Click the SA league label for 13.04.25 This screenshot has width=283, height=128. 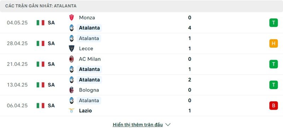(x=51, y=85)
